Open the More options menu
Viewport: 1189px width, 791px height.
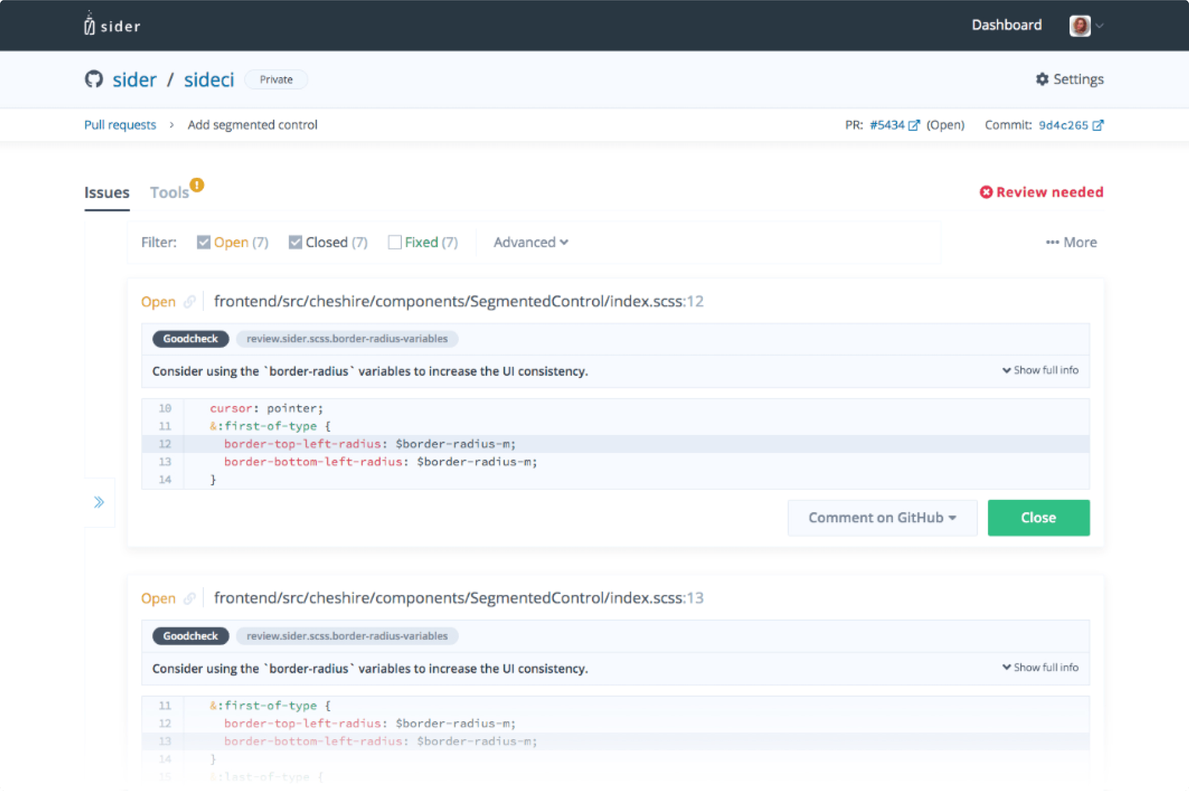tap(1071, 242)
